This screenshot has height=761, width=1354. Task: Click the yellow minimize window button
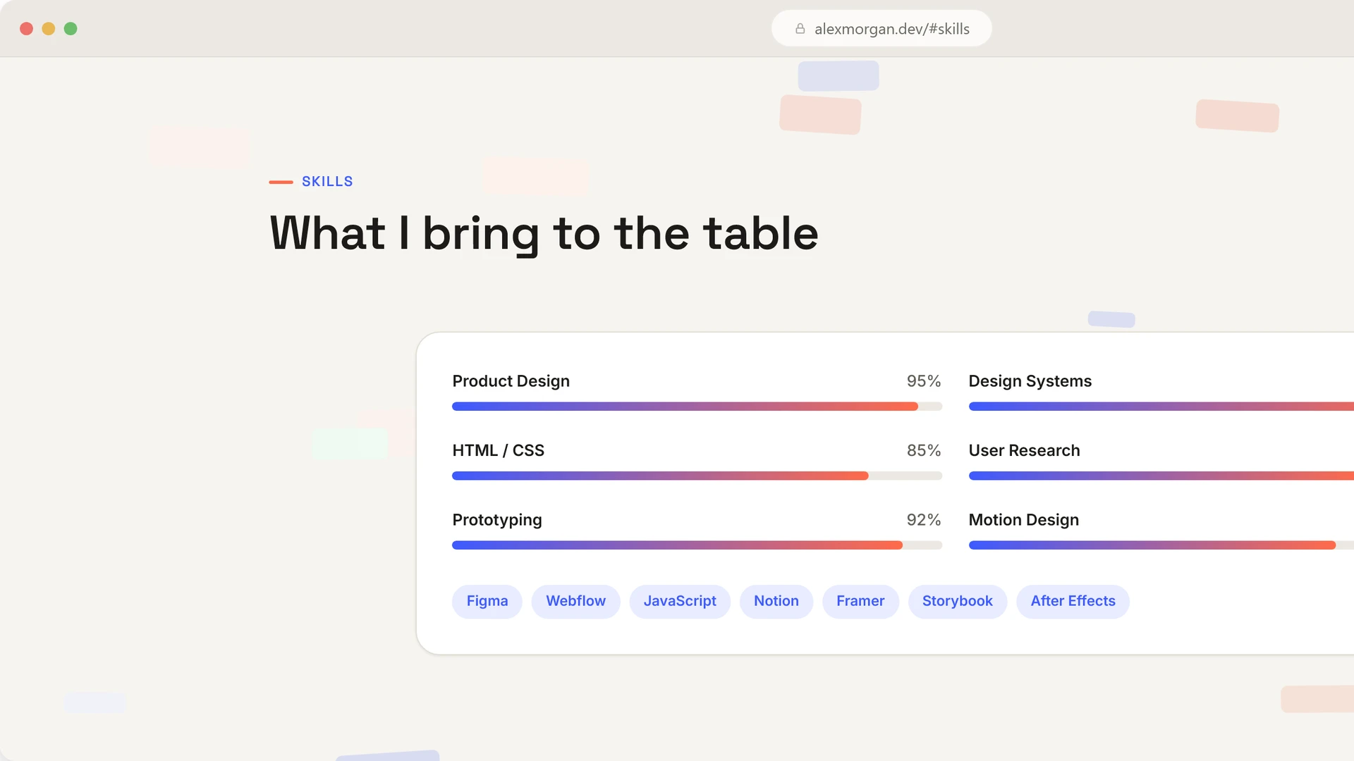pyautogui.click(x=49, y=29)
